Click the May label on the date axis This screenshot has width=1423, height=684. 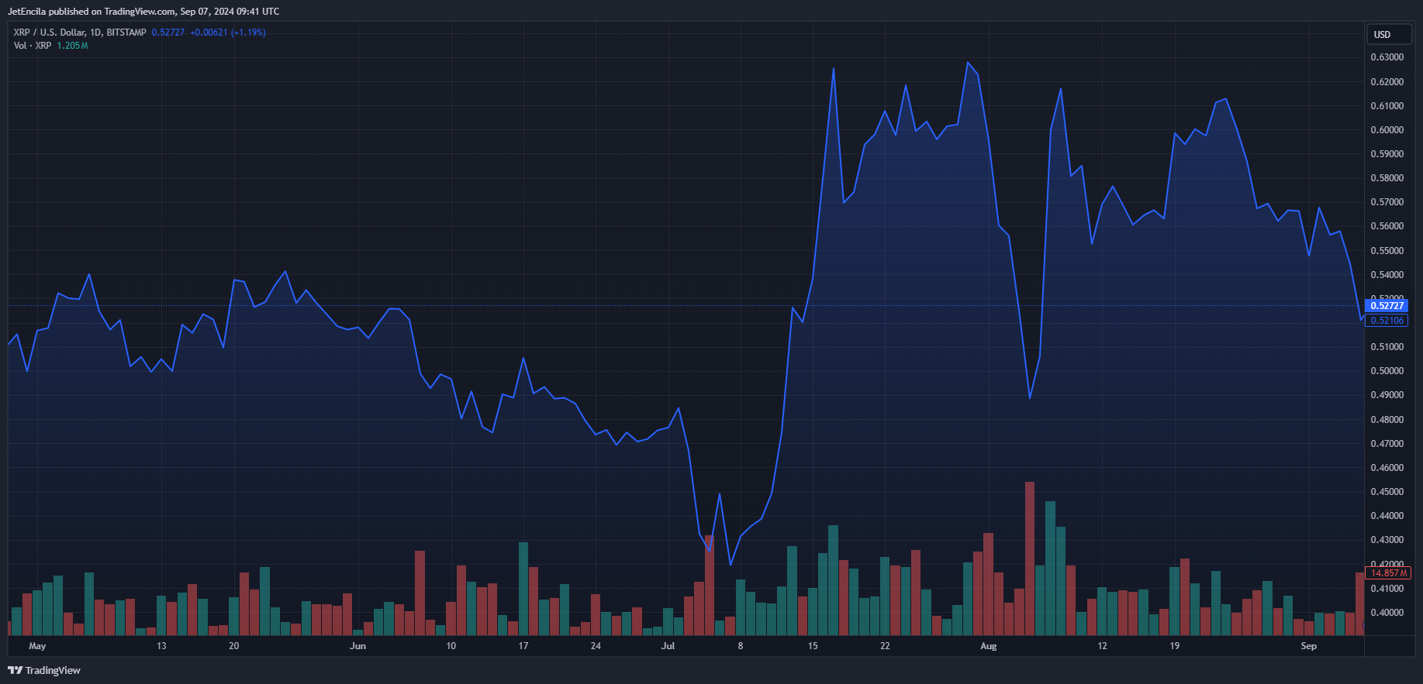tap(37, 646)
